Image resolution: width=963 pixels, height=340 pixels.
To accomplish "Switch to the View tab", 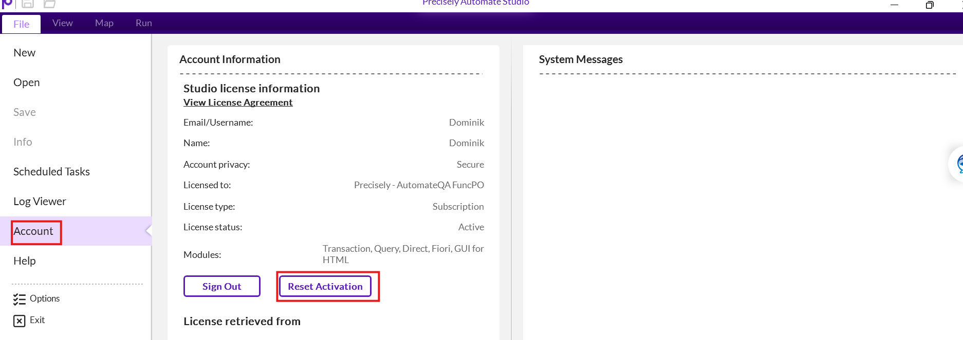I will (63, 23).
